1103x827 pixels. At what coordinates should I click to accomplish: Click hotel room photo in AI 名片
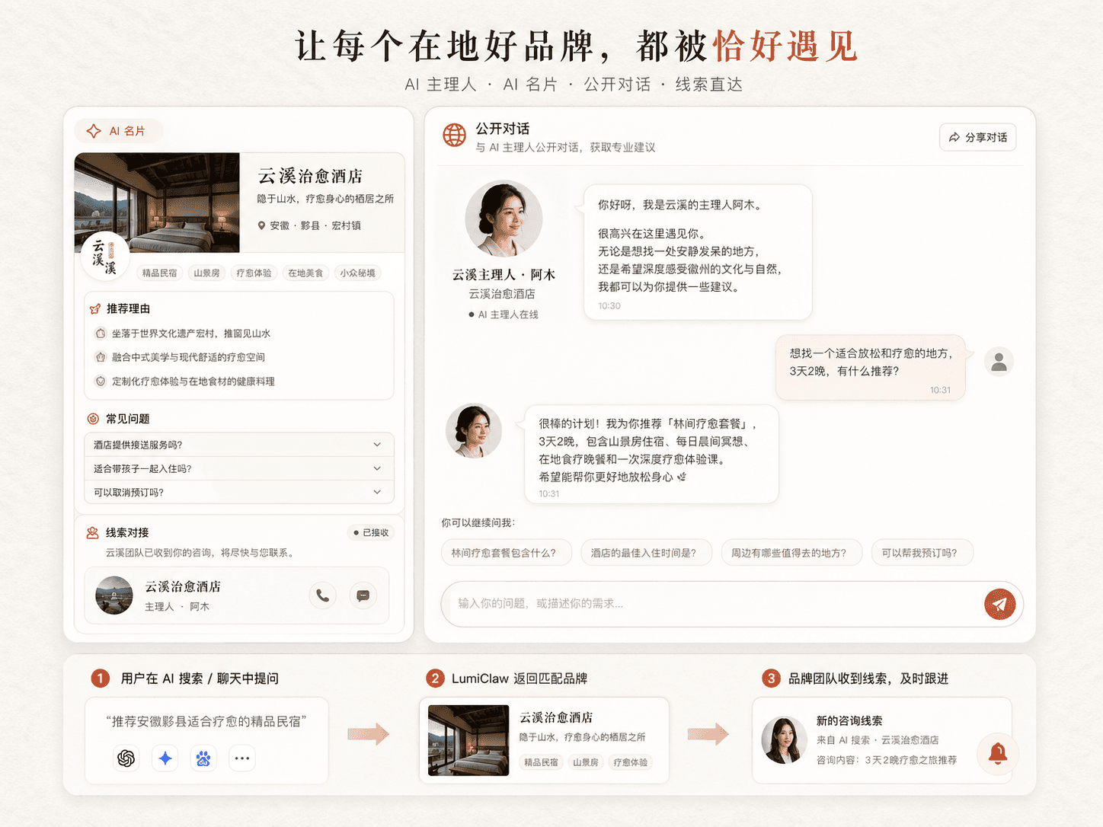[x=157, y=203]
